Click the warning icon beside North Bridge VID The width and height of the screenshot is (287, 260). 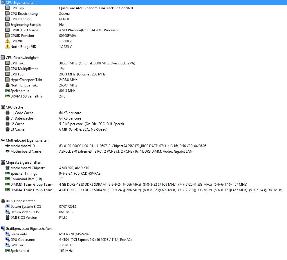click(x=7, y=46)
